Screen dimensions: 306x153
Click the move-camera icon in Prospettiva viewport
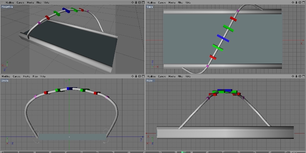pyautogui.click(x=132, y=2)
